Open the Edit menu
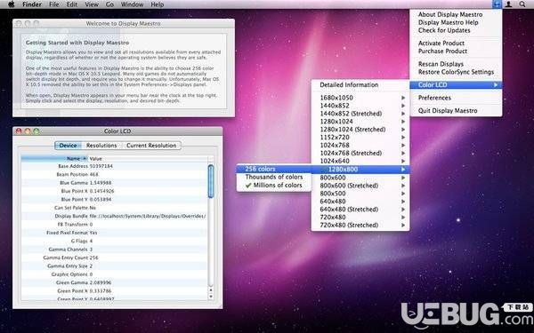Screen dimensions: 534x333 [x=72, y=4]
